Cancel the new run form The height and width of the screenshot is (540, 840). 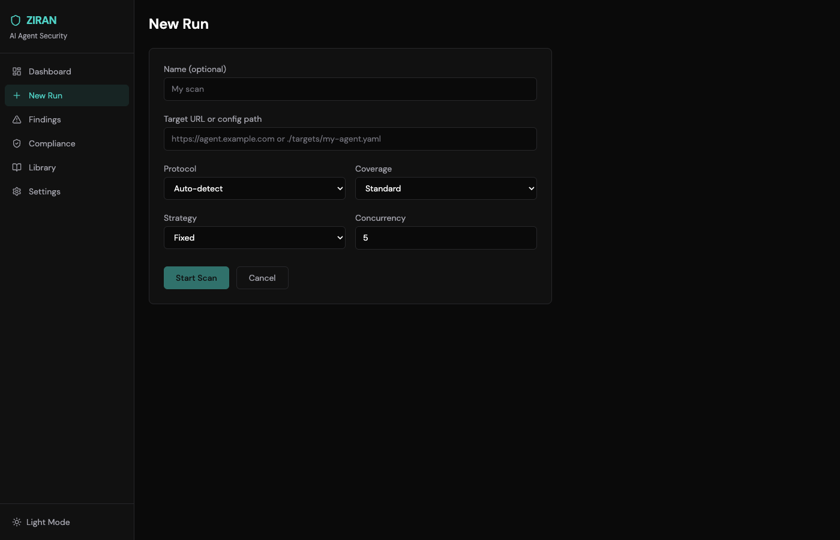pos(262,278)
